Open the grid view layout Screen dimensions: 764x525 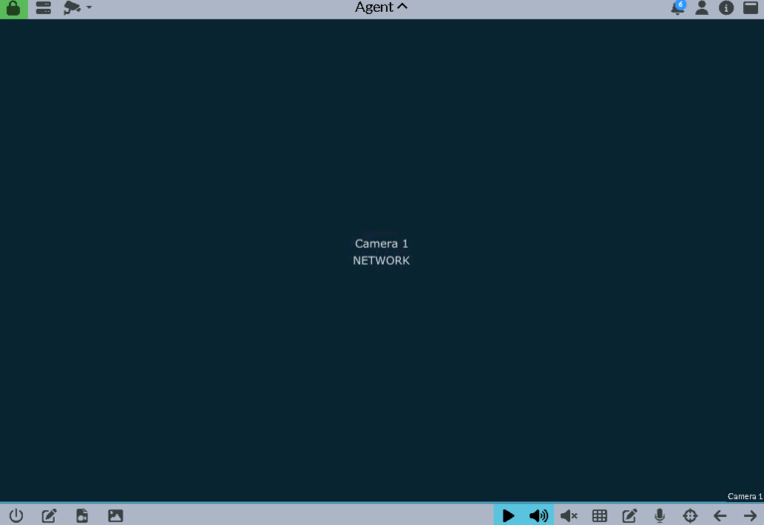pyautogui.click(x=600, y=515)
